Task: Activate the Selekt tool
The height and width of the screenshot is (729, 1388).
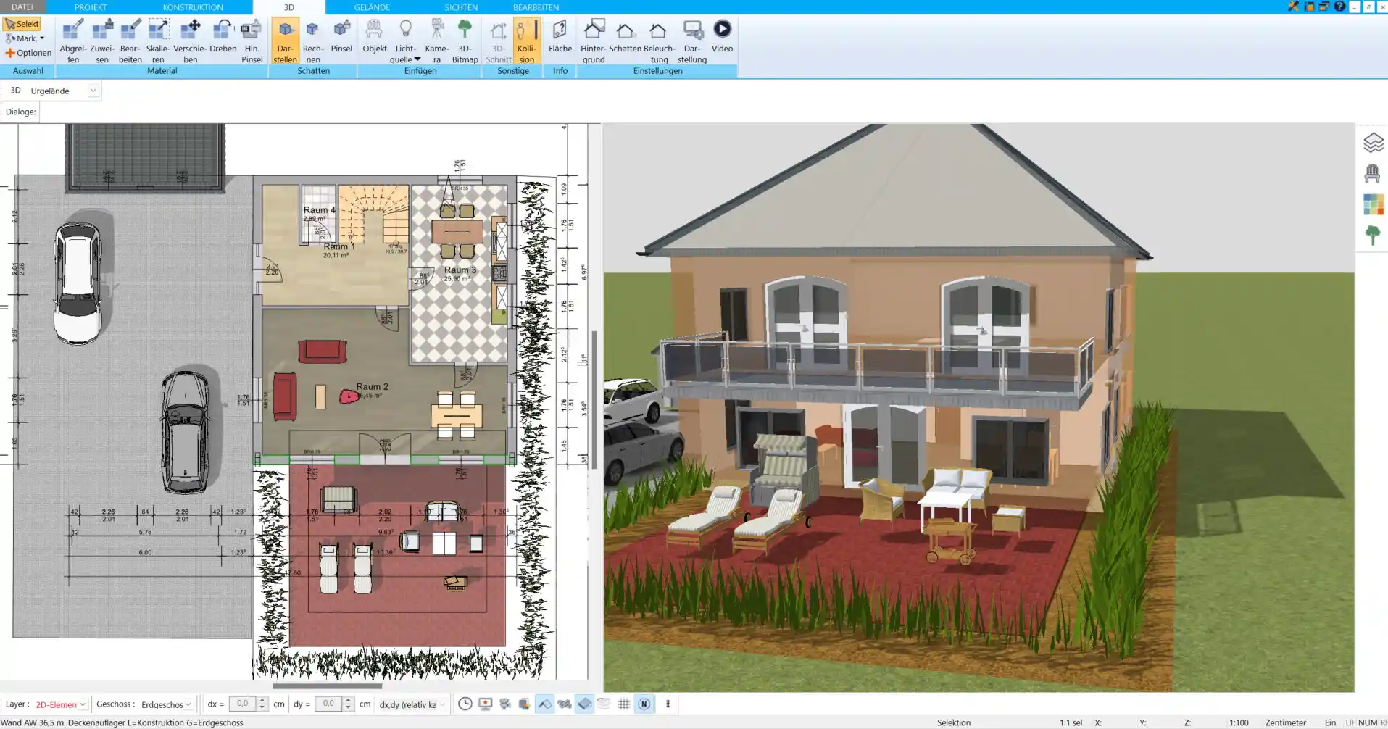Action: point(22,24)
